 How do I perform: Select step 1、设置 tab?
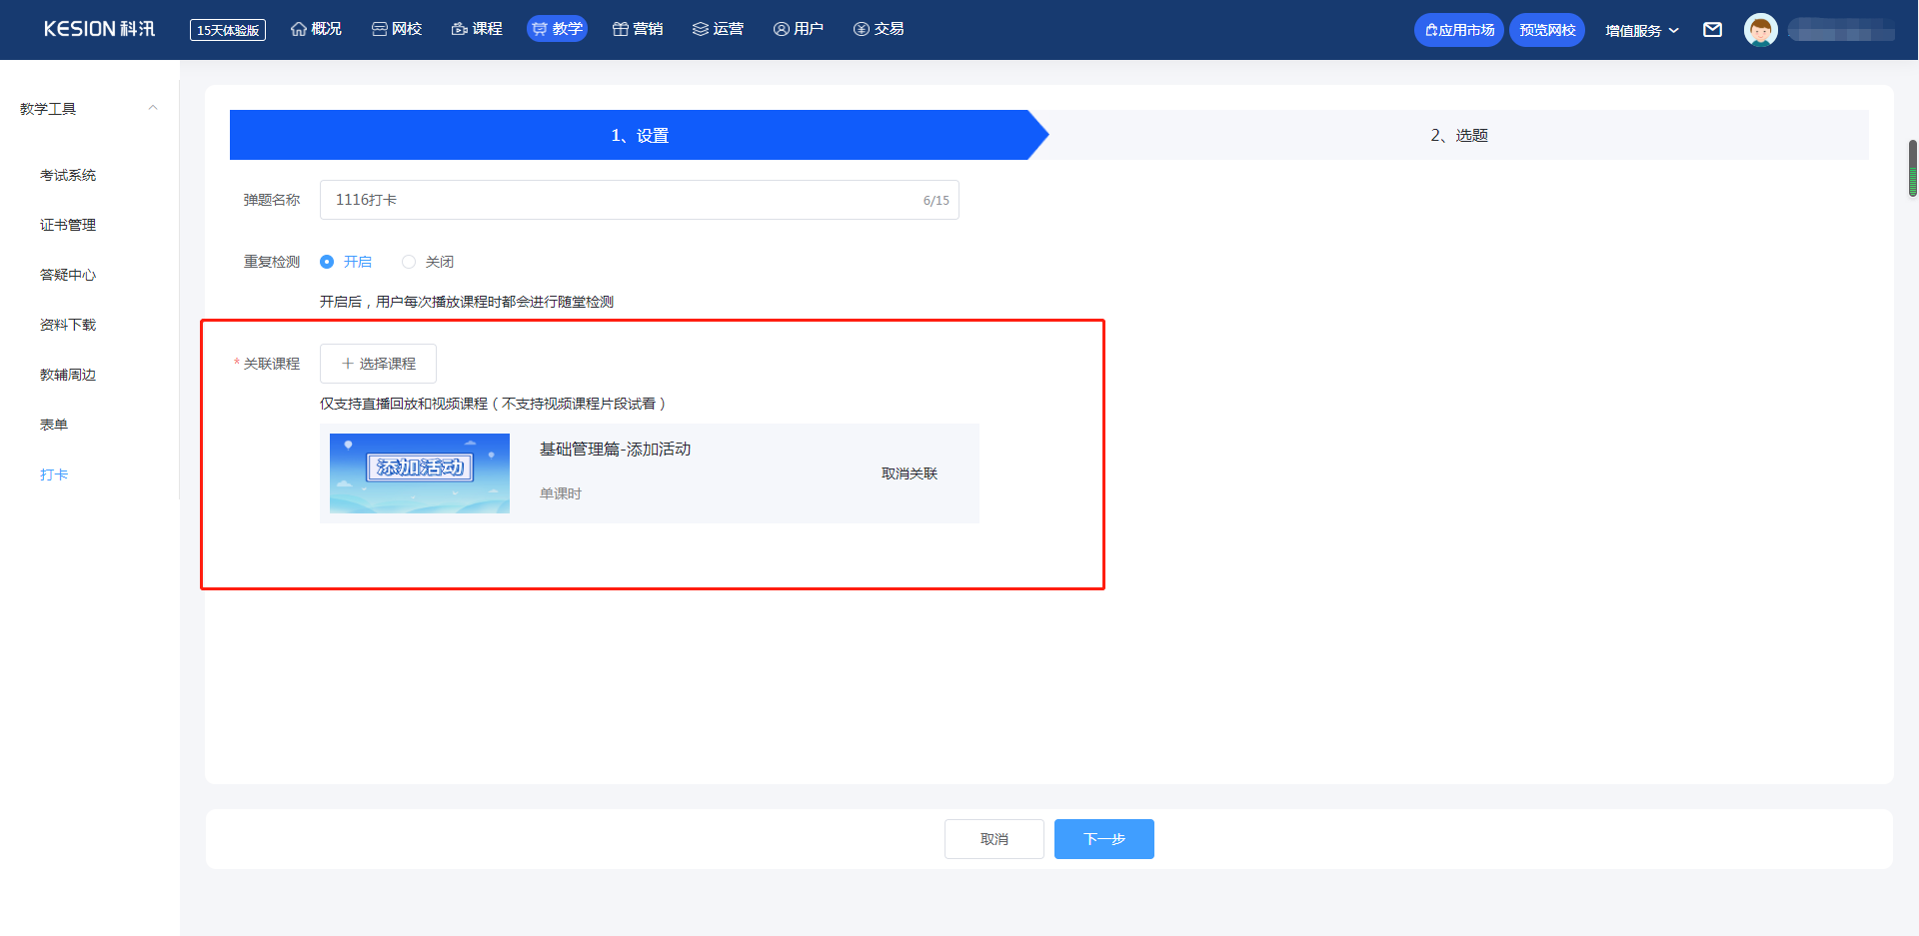(640, 135)
